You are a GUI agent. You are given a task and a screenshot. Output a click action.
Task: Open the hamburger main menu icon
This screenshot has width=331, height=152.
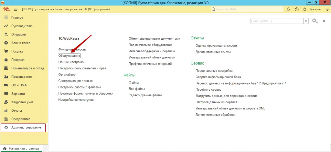coord(16,9)
